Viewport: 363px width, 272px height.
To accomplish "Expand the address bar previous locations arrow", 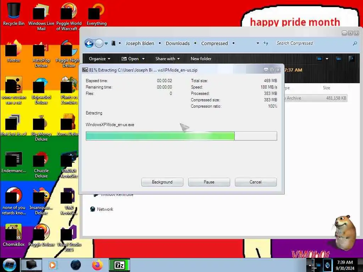I will (x=258, y=43).
